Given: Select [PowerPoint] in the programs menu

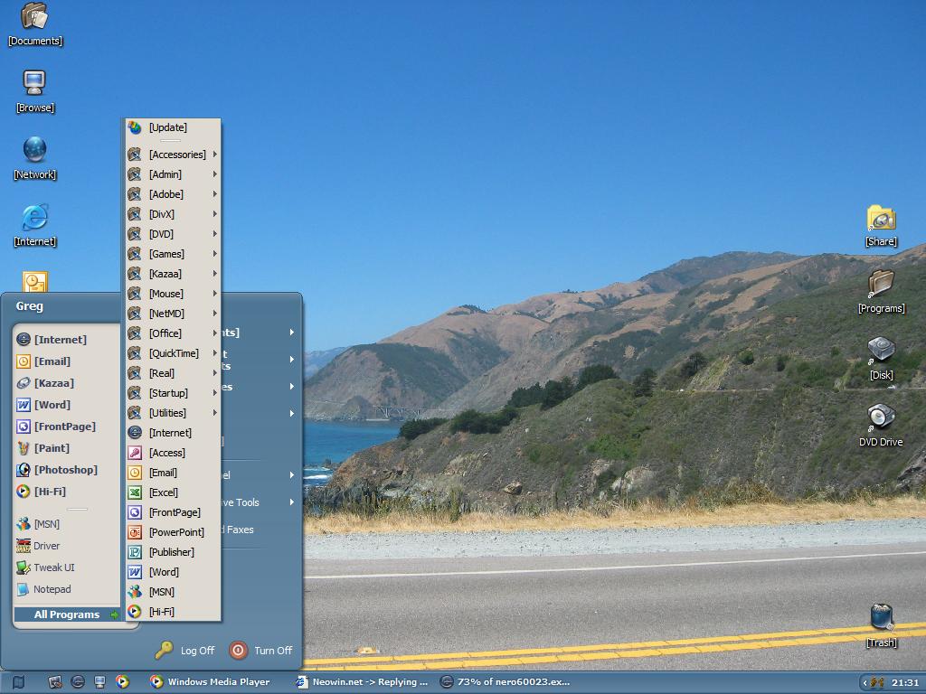Looking at the screenshot, I should (x=173, y=532).
